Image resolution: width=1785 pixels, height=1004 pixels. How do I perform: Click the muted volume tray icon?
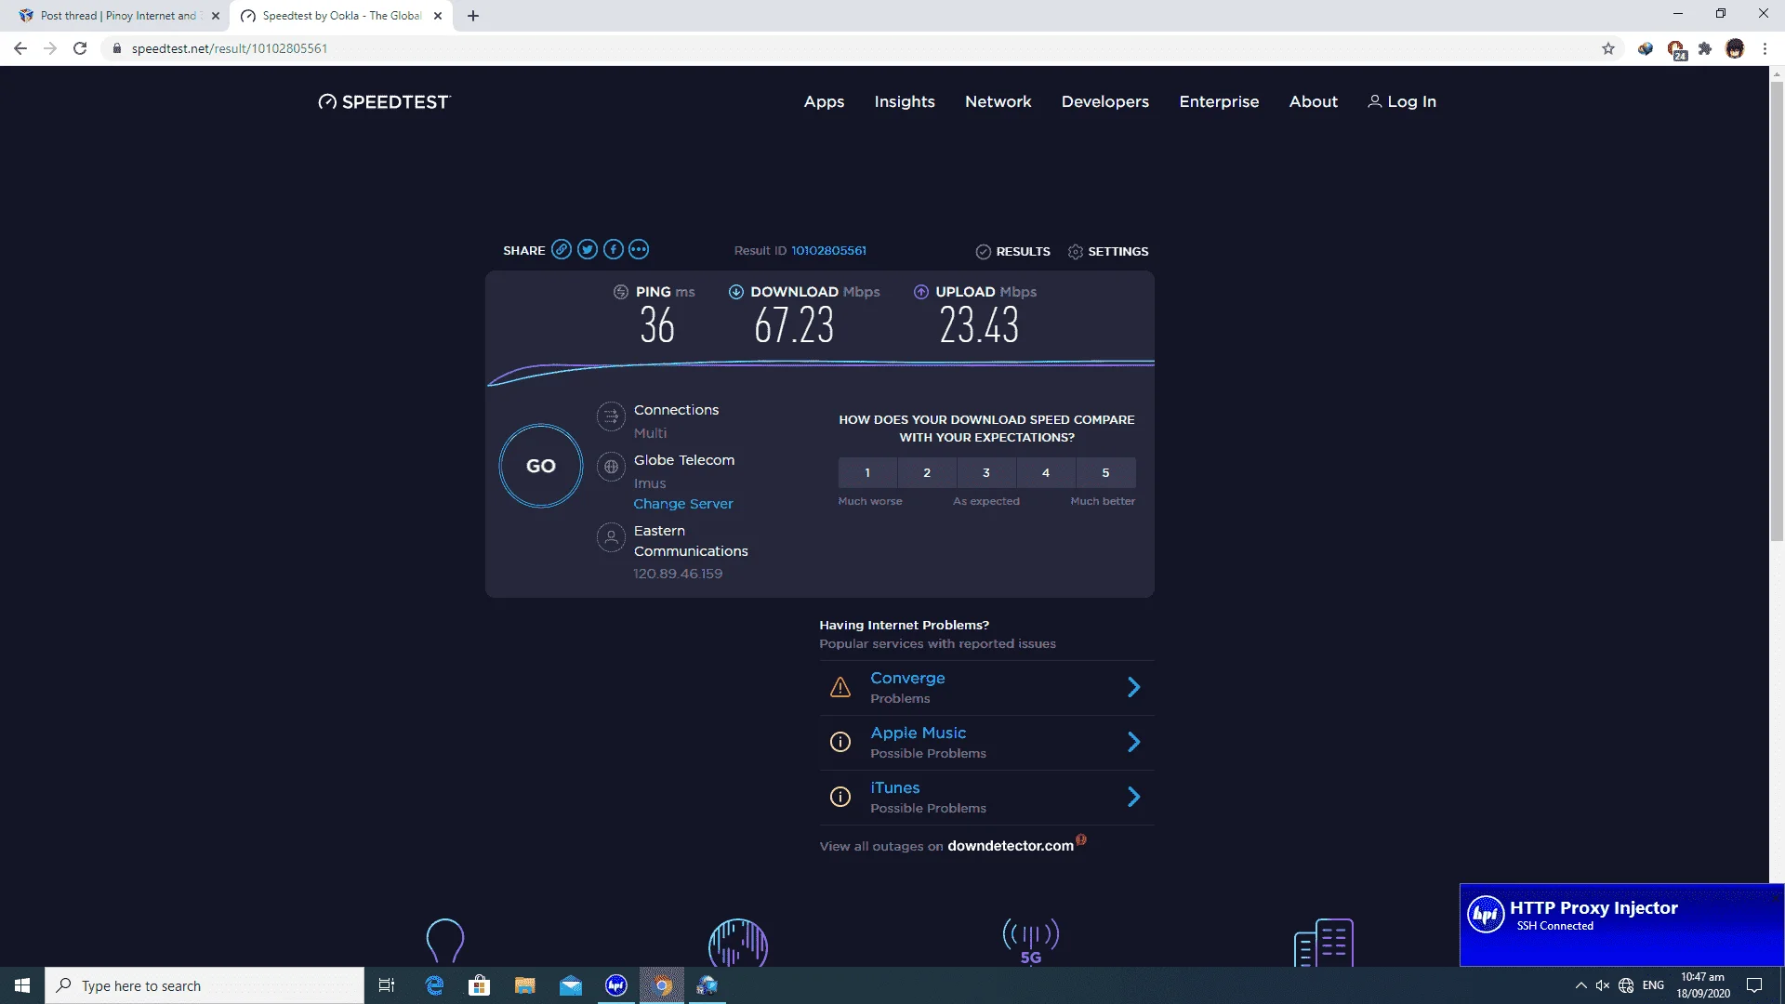click(x=1603, y=985)
